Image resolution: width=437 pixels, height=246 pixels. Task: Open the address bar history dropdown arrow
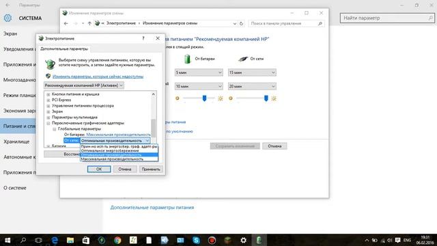(x=235, y=23)
